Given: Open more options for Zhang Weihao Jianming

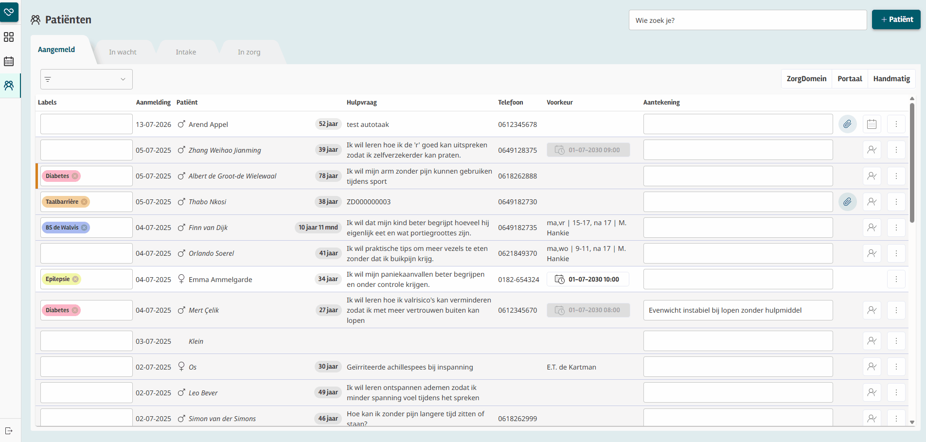Looking at the screenshot, I should tap(896, 150).
